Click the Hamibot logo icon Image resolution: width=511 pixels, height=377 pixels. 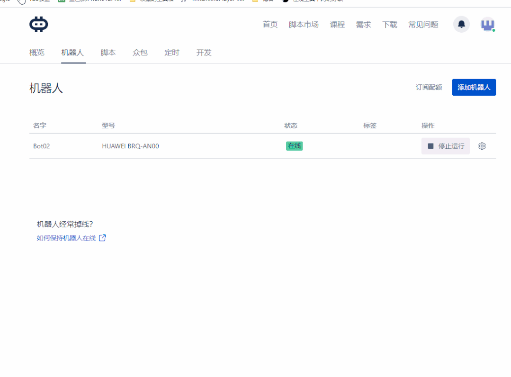click(x=38, y=24)
